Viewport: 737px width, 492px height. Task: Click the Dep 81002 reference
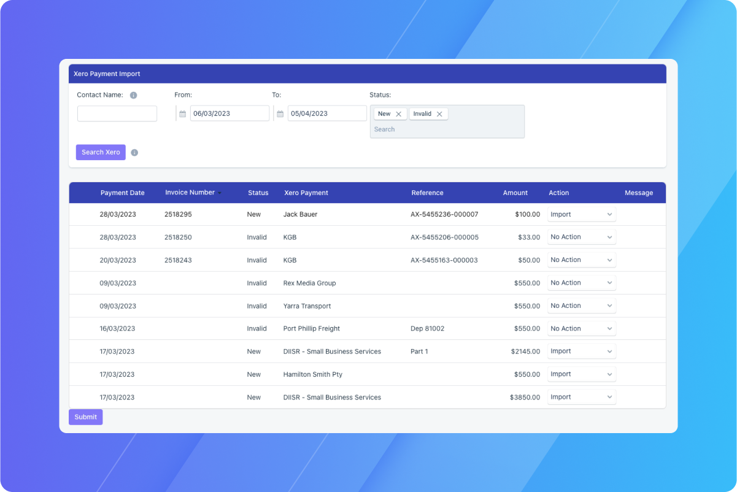427,329
